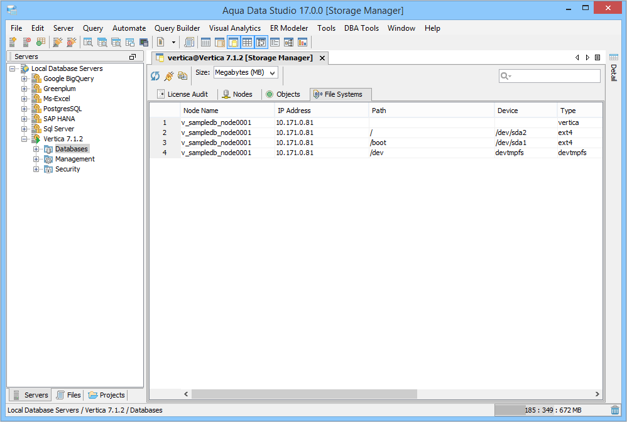Screen dimensions: 627x422
Task: Switch to the Nodes tab
Action: [x=237, y=94]
